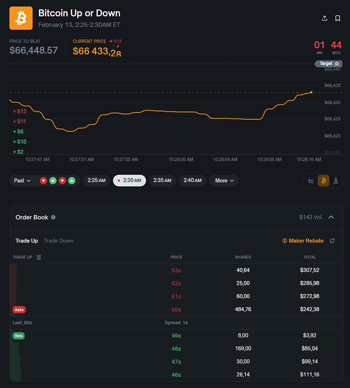This screenshot has width=350, height=388.
Task: Switch to the Trade Up tab
Action: (x=27, y=241)
